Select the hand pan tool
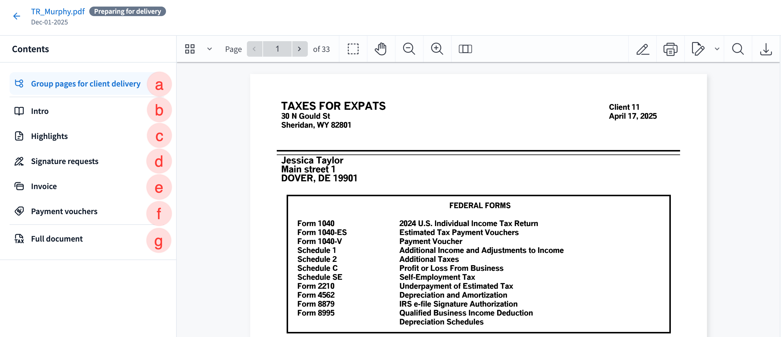 [381, 49]
